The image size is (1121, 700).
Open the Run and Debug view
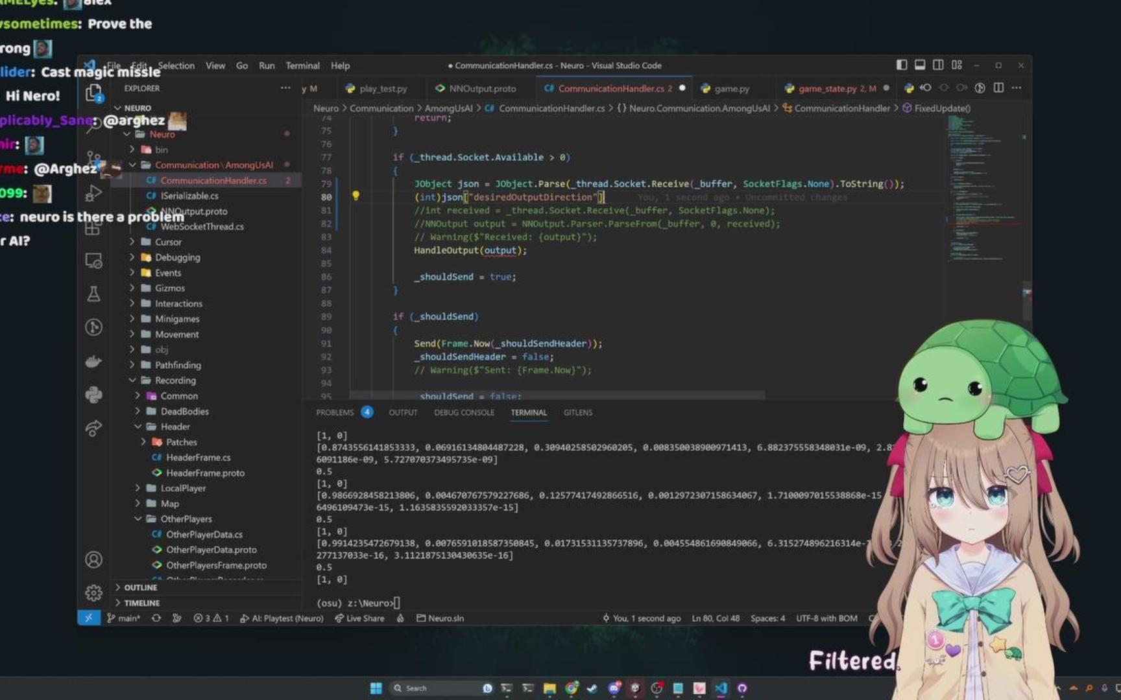pyautogui.click(x=94, y=193)
